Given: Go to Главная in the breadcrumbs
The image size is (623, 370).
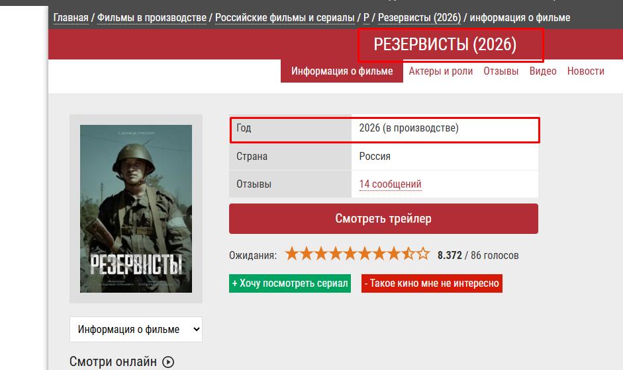Looking at the screenshot, I should [x=71, y=17].
